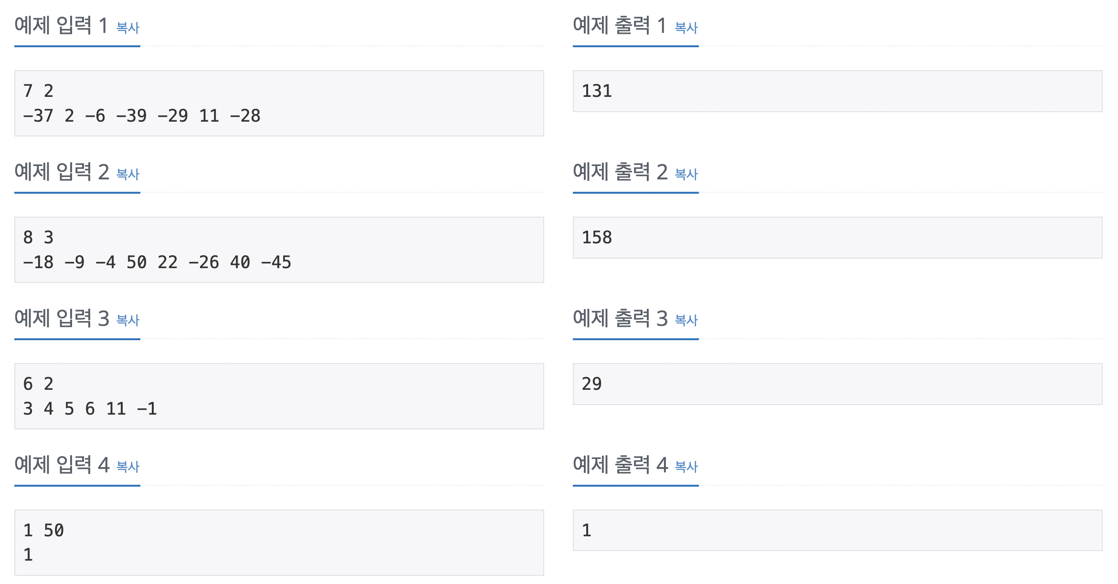Viewport: 1118px width, 584px height.
Task: Click the output box showing 29
Action: pos(838,384)
